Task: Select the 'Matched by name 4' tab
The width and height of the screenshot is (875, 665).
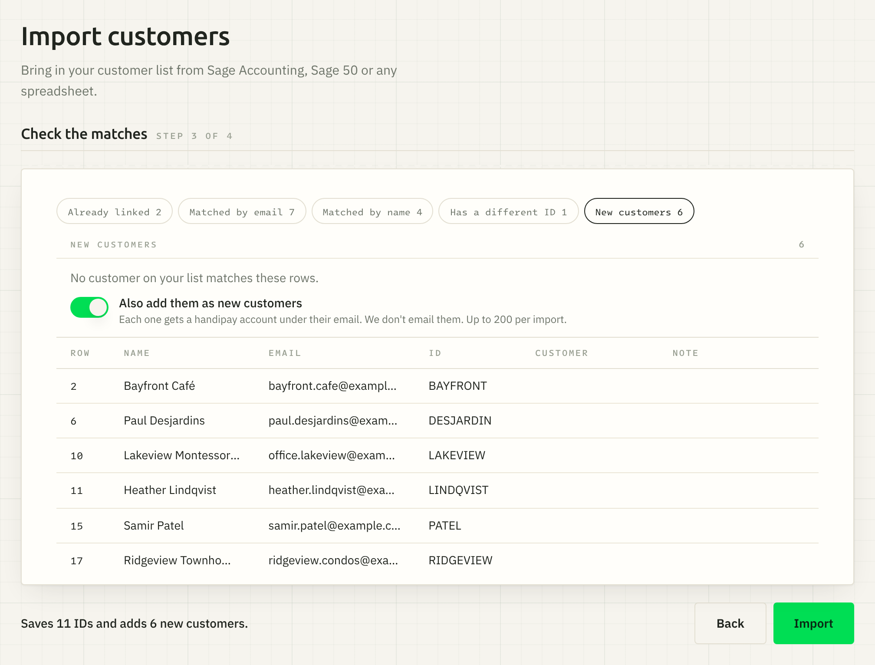Action: pyautogui.click(x=372, y=211)
